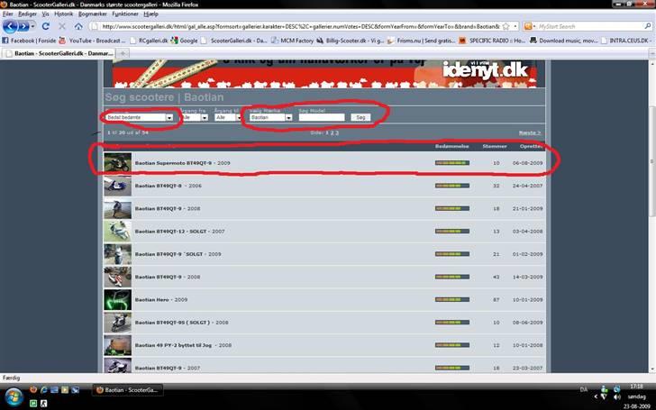The height and width of the screenshot is (410, 656).
Task: Open the Download music, mov... bookmark
Action: [x=564, y=41]
